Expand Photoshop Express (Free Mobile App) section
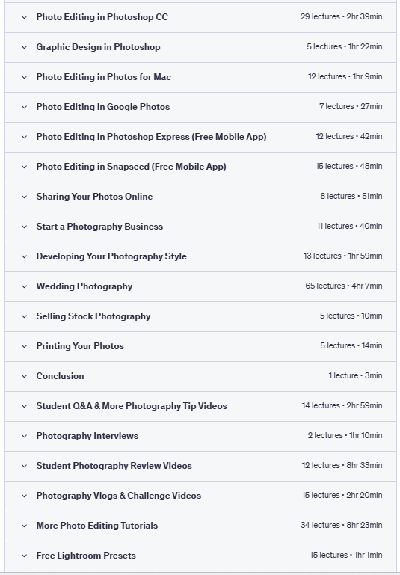 [200, 137]
